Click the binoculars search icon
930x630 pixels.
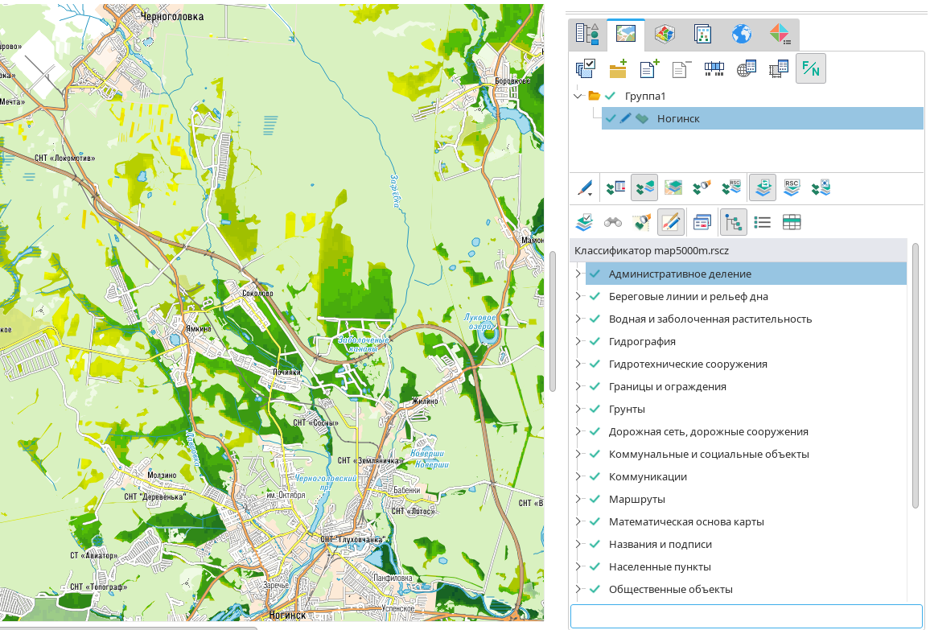pyautogui.click(x=613, y=222)
